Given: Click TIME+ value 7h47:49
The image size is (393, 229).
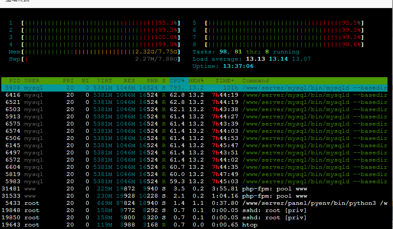Looking at the screenshot, I should point(225,174).
